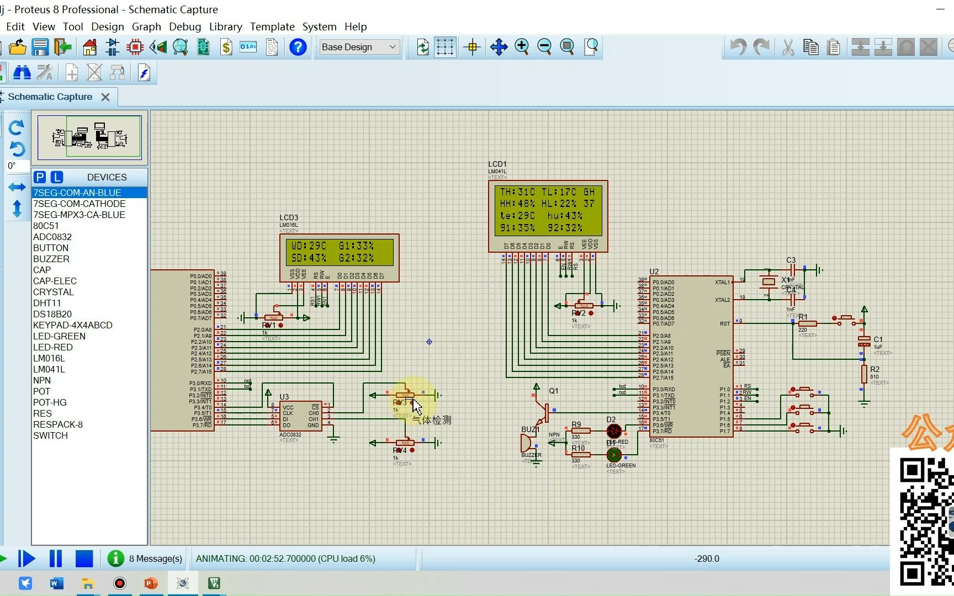The width and height of the screenshot is (954, 596).
Task: Toggle the grid display icon
Action: click(x=445, y=47)
